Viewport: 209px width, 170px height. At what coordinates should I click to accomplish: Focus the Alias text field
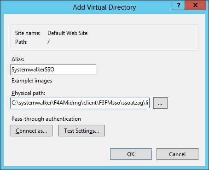(x=53, y=70)
